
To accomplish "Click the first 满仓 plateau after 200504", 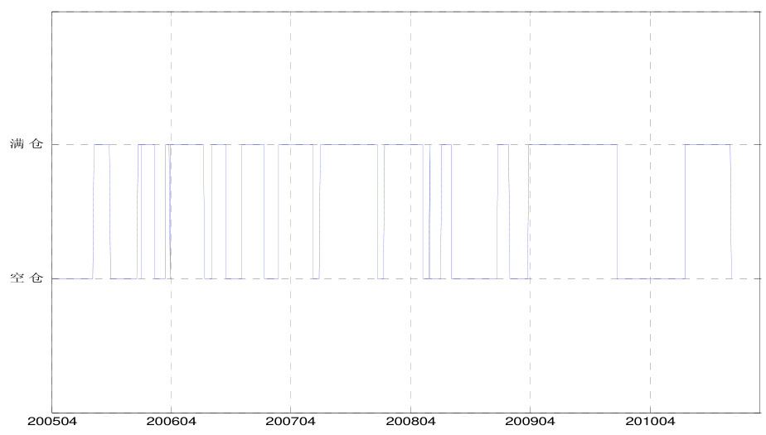I will coord(101,144).
